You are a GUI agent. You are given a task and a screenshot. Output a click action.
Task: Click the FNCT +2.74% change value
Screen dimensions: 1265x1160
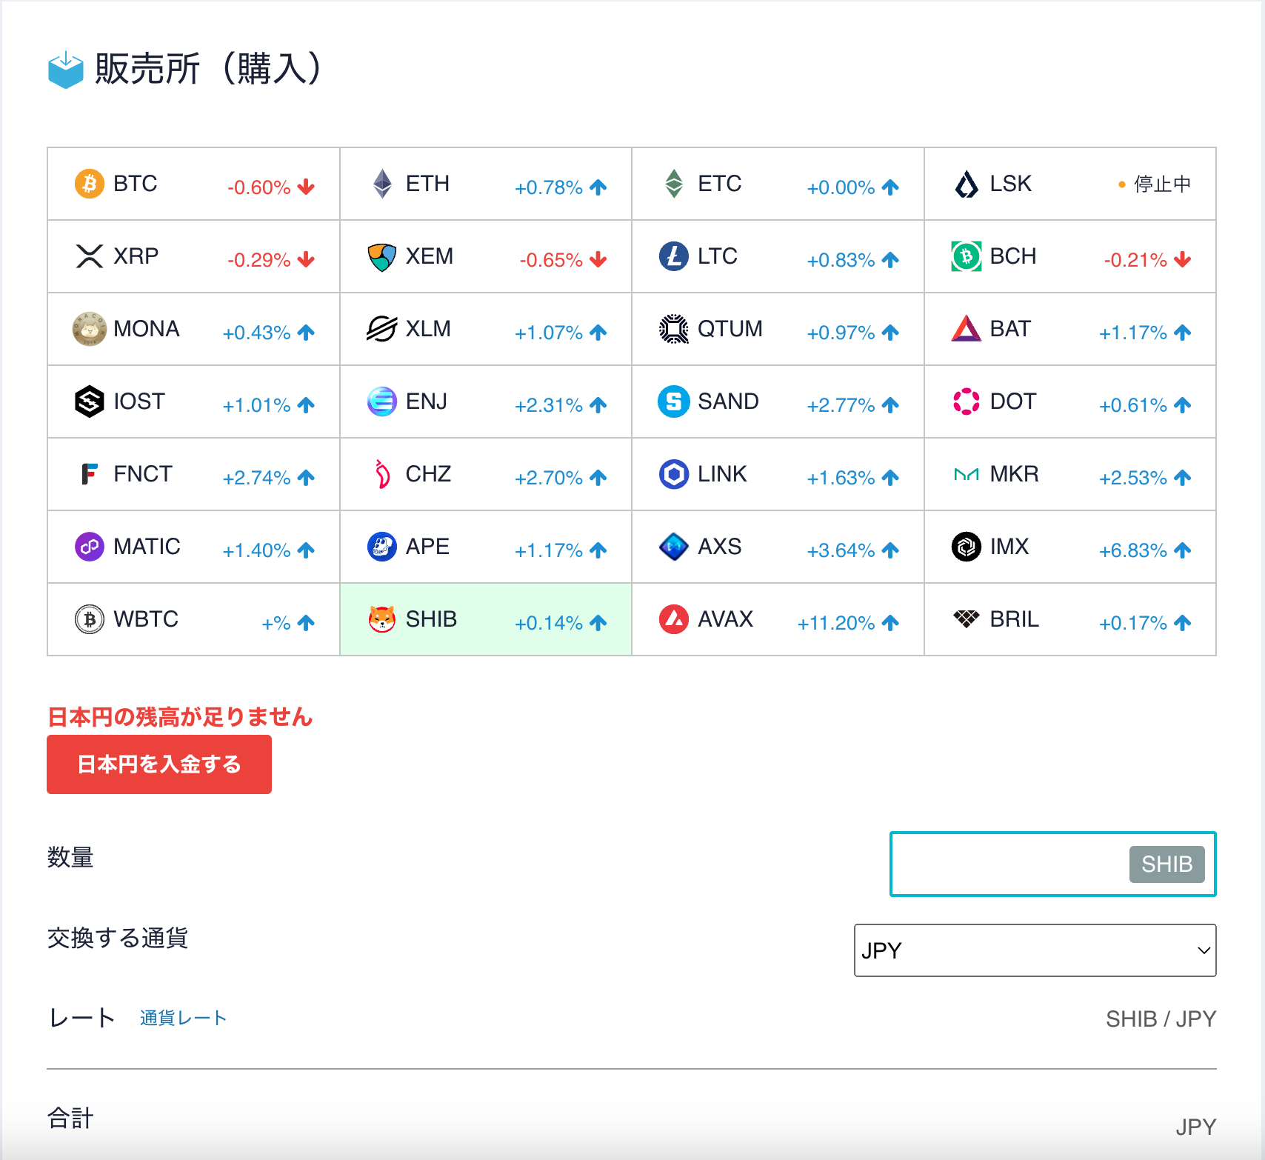(x=257, y=478)
